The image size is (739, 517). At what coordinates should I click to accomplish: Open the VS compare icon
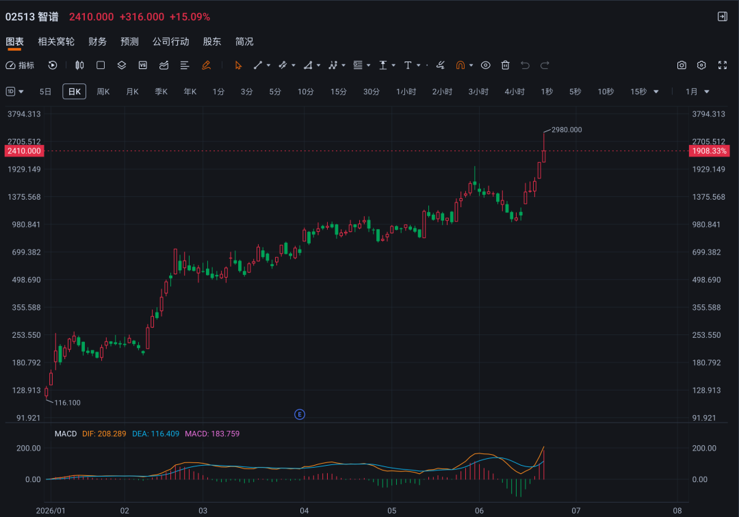(143, 66)
